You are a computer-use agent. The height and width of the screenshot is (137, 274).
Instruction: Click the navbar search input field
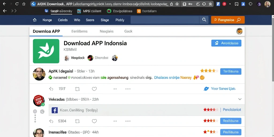pyautogui.click(x=165, y=20)
